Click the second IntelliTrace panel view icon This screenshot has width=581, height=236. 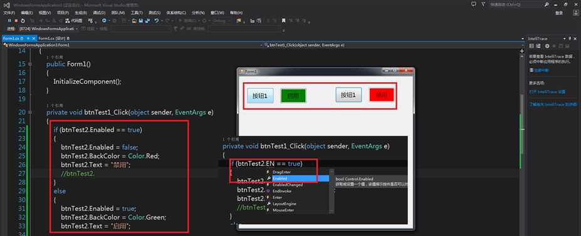538,46
